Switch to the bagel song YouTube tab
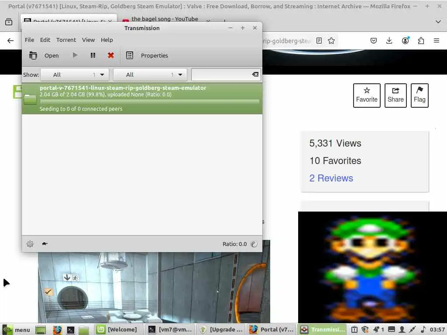Image resolution: width=447 pixels, height=335 pixels. tap(165, 19)
